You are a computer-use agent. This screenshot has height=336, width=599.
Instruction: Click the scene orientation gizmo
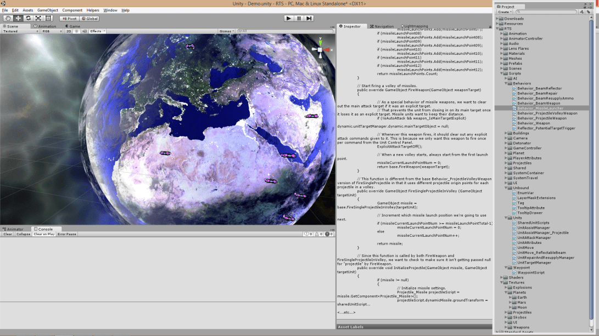point(321,50)
